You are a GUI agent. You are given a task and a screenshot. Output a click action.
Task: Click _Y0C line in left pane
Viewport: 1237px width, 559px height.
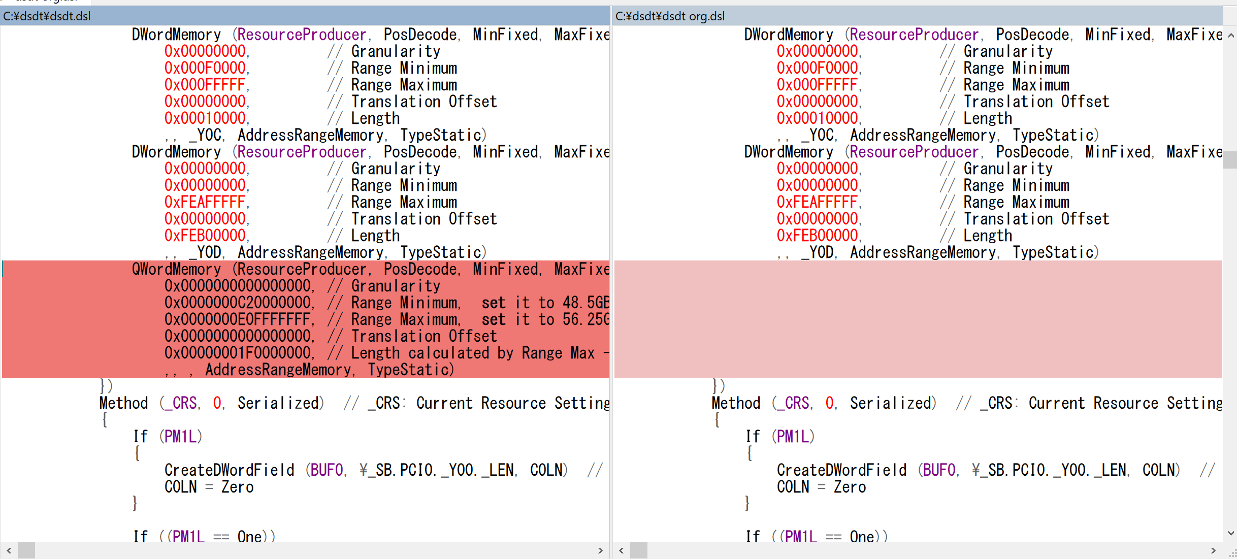(x=326, y=135)
